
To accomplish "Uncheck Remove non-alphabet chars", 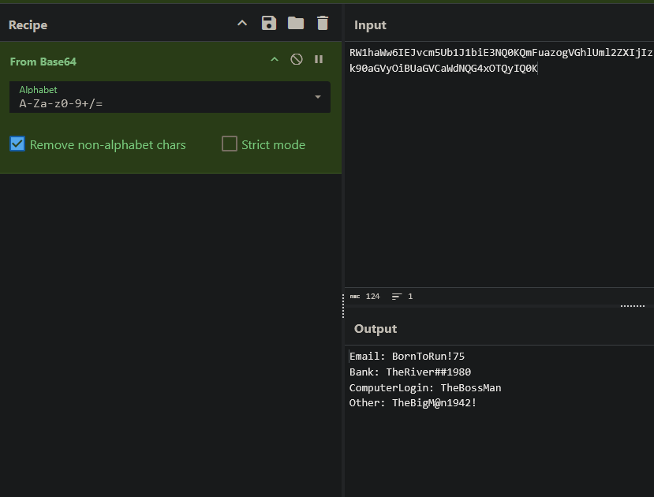I will point(17,144).
